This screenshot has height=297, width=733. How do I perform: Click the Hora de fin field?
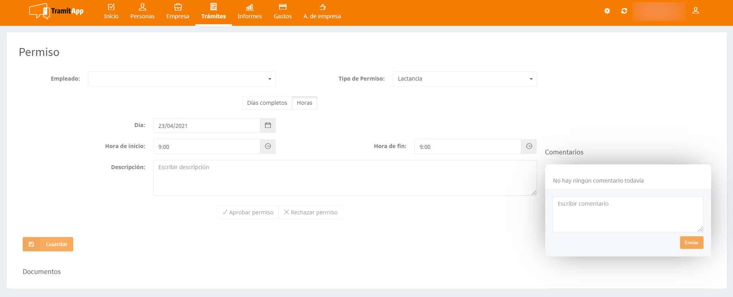point(468,147)
